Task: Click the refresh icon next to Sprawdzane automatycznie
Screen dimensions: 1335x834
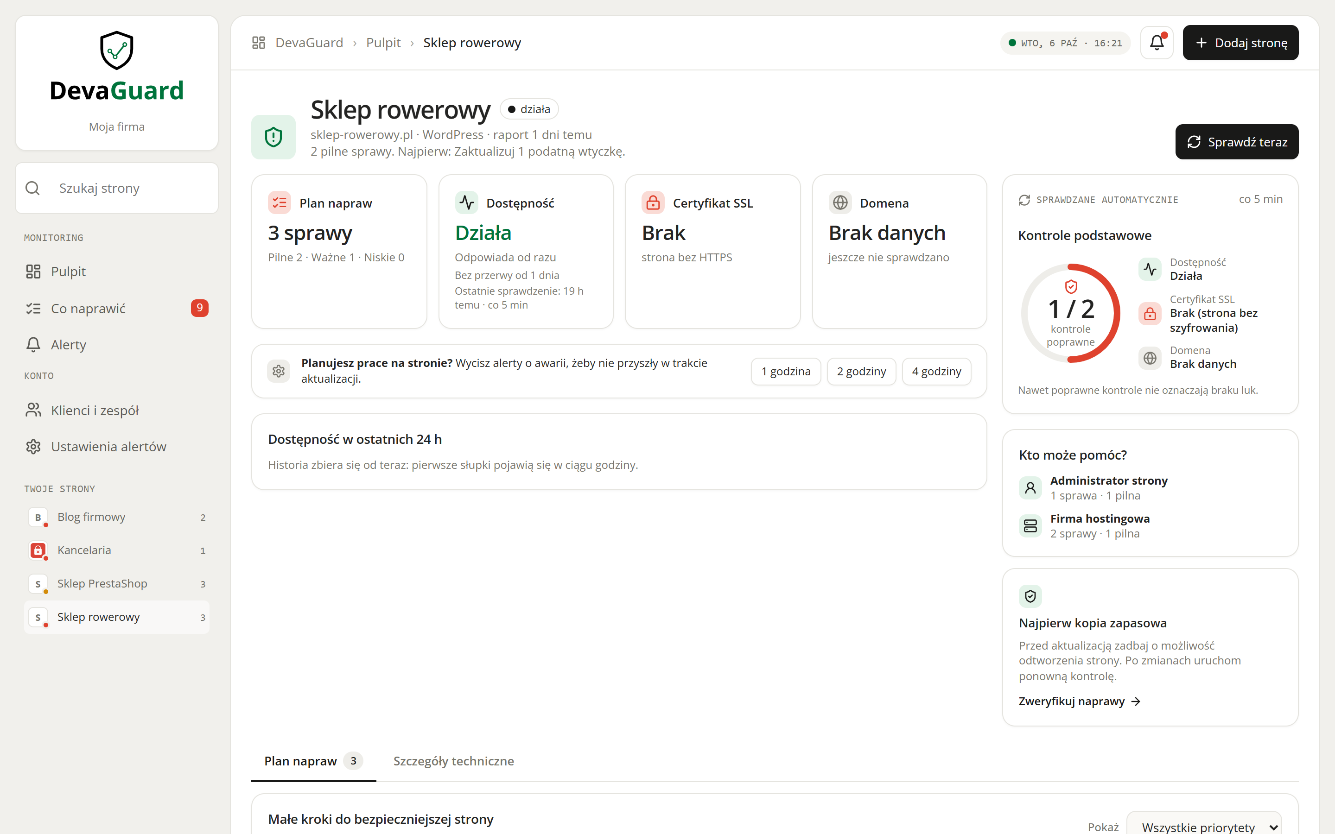Action: (x=1024, y=200)
